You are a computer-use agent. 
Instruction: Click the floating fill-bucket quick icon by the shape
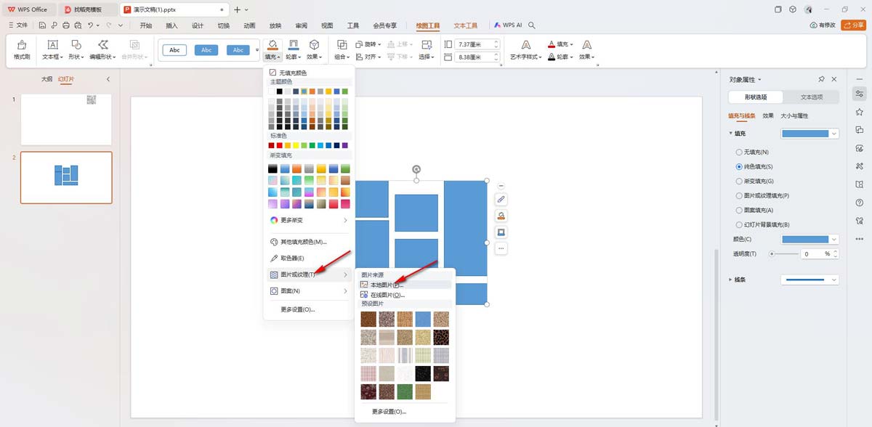(501, 216)
